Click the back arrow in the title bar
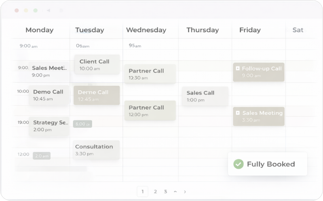 coord(49,10)
